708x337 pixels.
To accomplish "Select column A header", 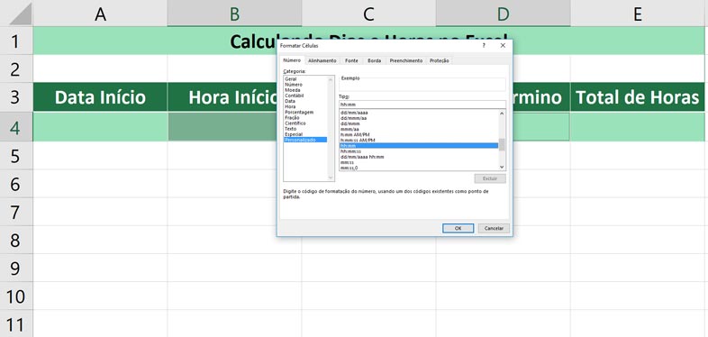I will click(100, 14).
